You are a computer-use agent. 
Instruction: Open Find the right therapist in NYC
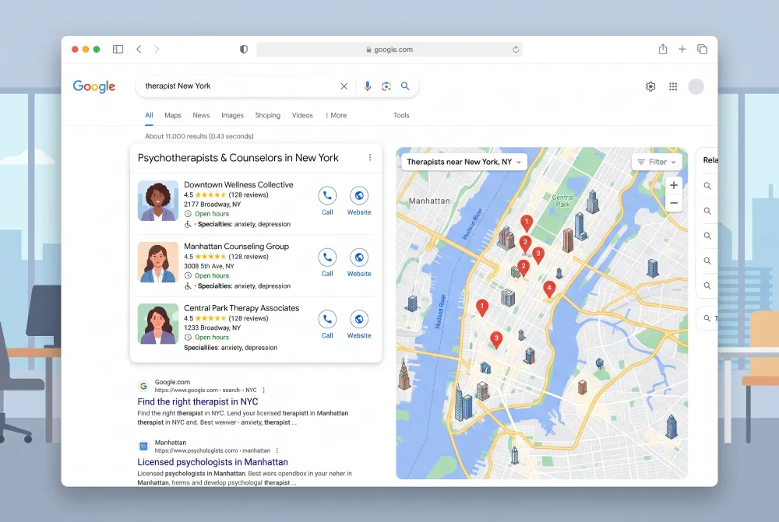click(198, 402)
